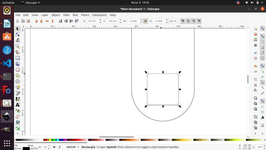266x150 pixels.
Task: Open the #g4548 layer dropdown
Action: (x=71, y=147)
